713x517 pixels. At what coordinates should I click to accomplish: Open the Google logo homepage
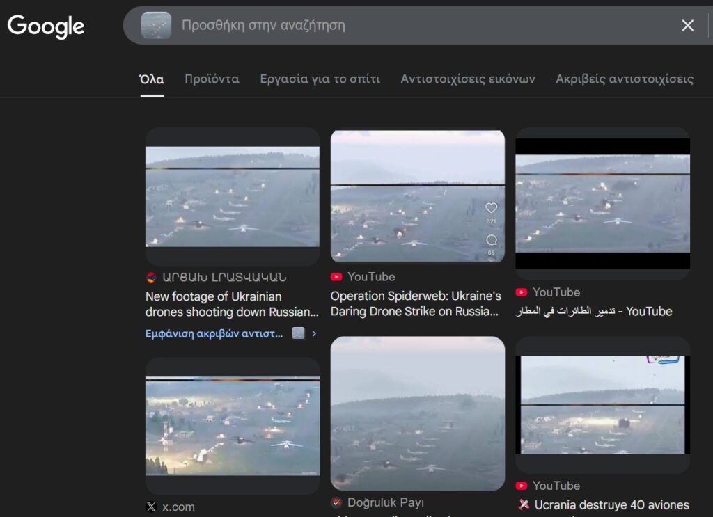coord(46,26)
